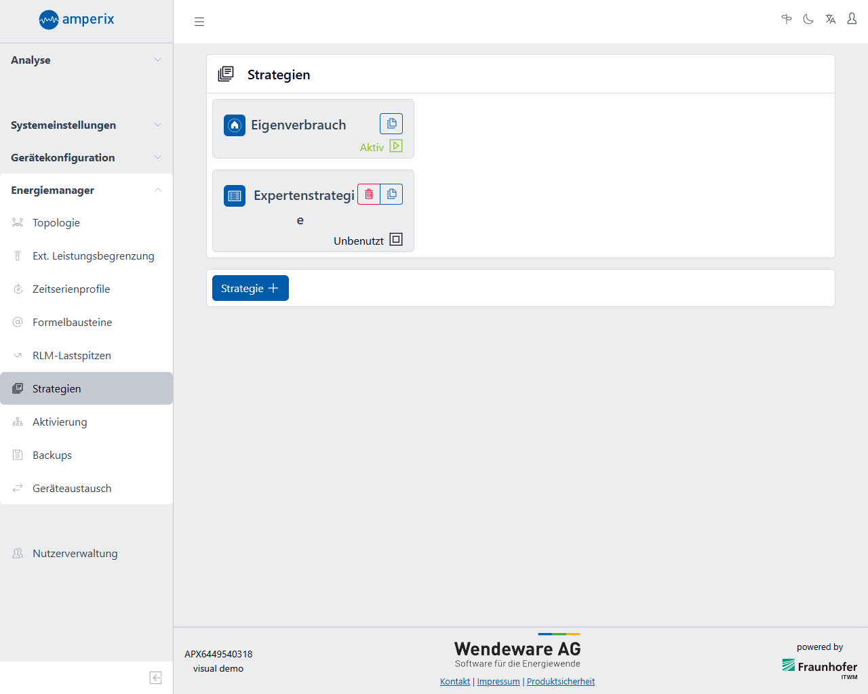Collapse the sidebar with the arrow icon

pyautogui.click(x=155, y=678)
